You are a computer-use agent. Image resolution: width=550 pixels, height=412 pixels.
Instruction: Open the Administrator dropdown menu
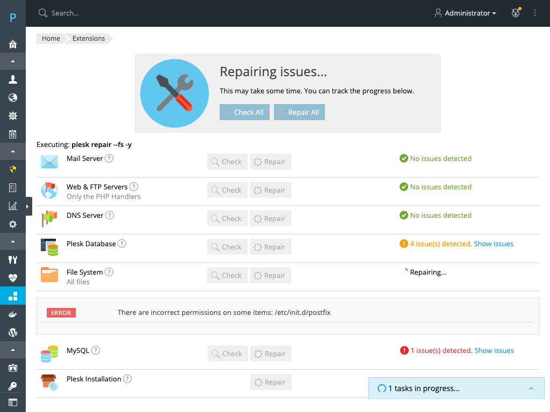465,13
